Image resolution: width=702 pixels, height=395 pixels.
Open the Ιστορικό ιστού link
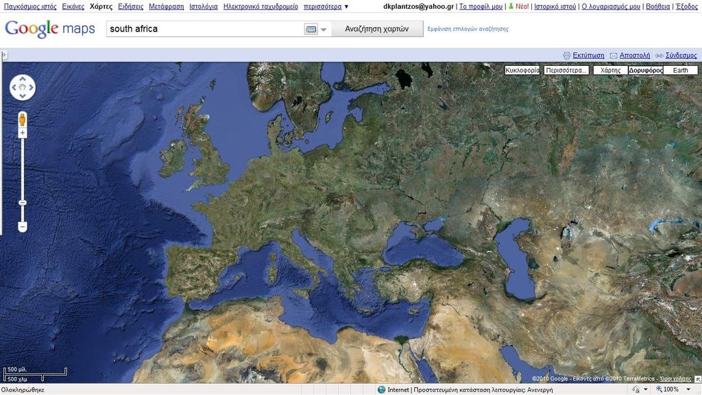click(555, 7)
